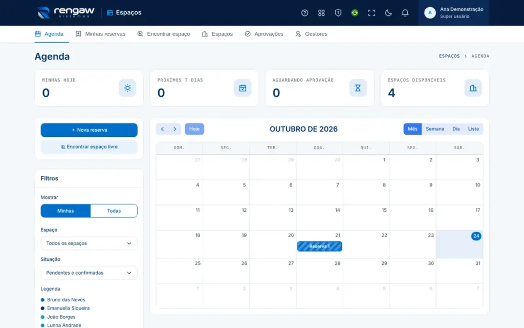Open the Encontrar espaço tab

164,34
